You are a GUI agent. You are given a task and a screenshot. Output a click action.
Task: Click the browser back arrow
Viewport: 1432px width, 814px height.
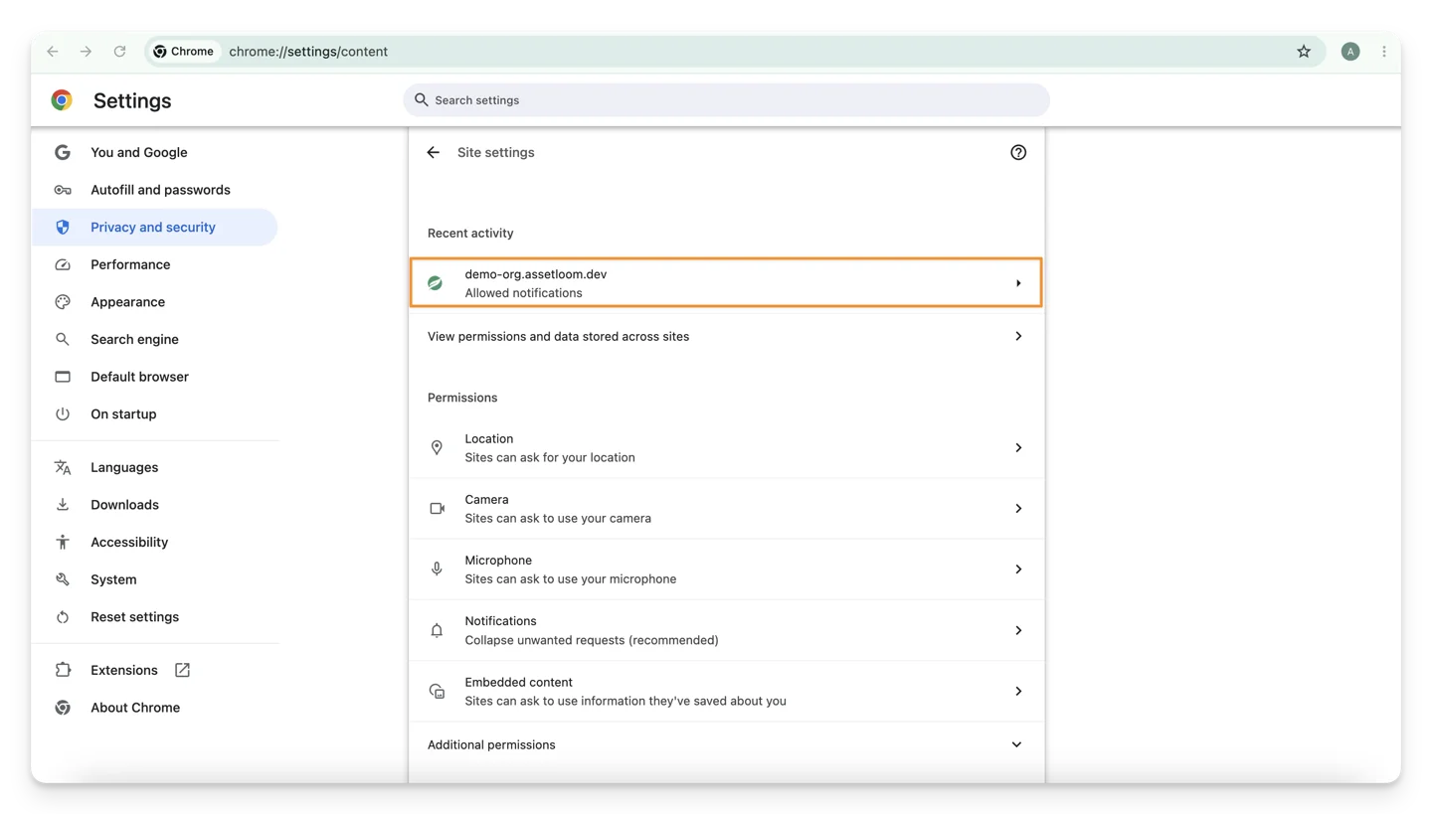[x=53, y=52]
